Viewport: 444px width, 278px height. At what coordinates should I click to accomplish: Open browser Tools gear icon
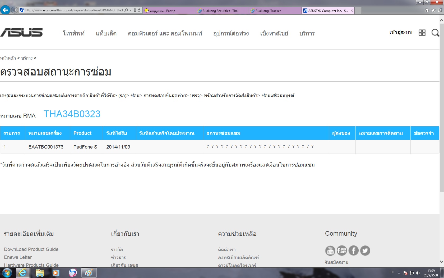440,10
